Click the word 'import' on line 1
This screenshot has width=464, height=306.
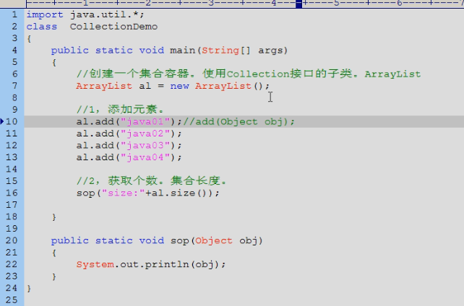[x=45, y=14]
